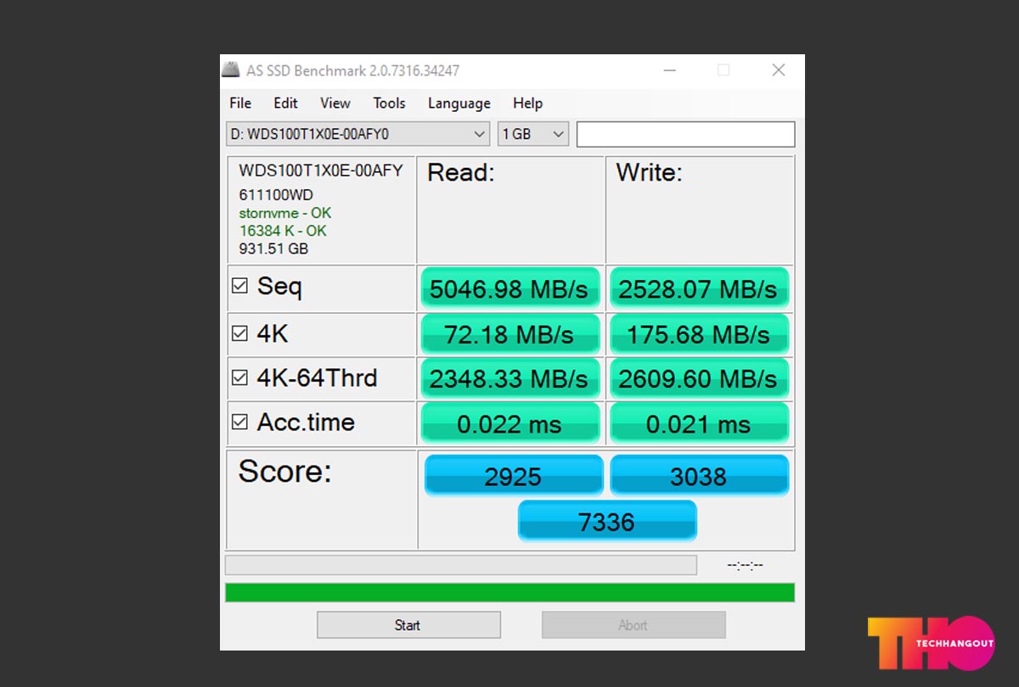Toggle the Seq test checkbox
The width and height of the screenshot is (1019, 687).
tap(239, 287)
